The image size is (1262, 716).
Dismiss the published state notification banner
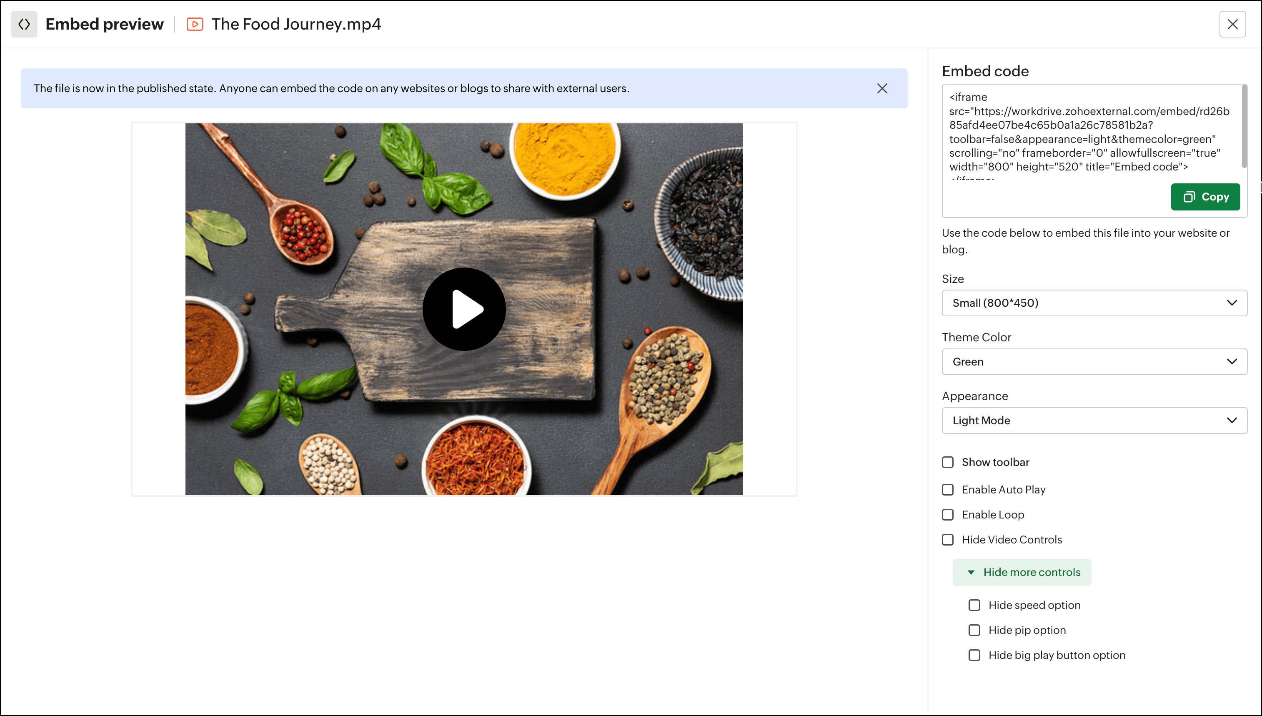(x=882, y=88)
